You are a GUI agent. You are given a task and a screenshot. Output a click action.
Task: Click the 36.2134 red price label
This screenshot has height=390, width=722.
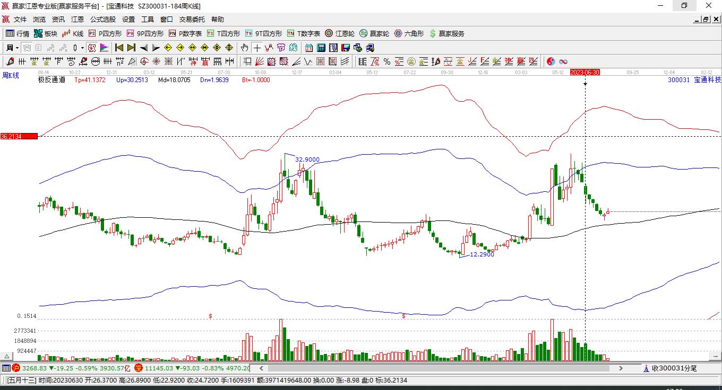[x=19, y=136]
